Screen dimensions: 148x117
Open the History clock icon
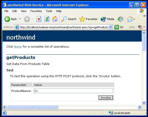tap(120, 19)
